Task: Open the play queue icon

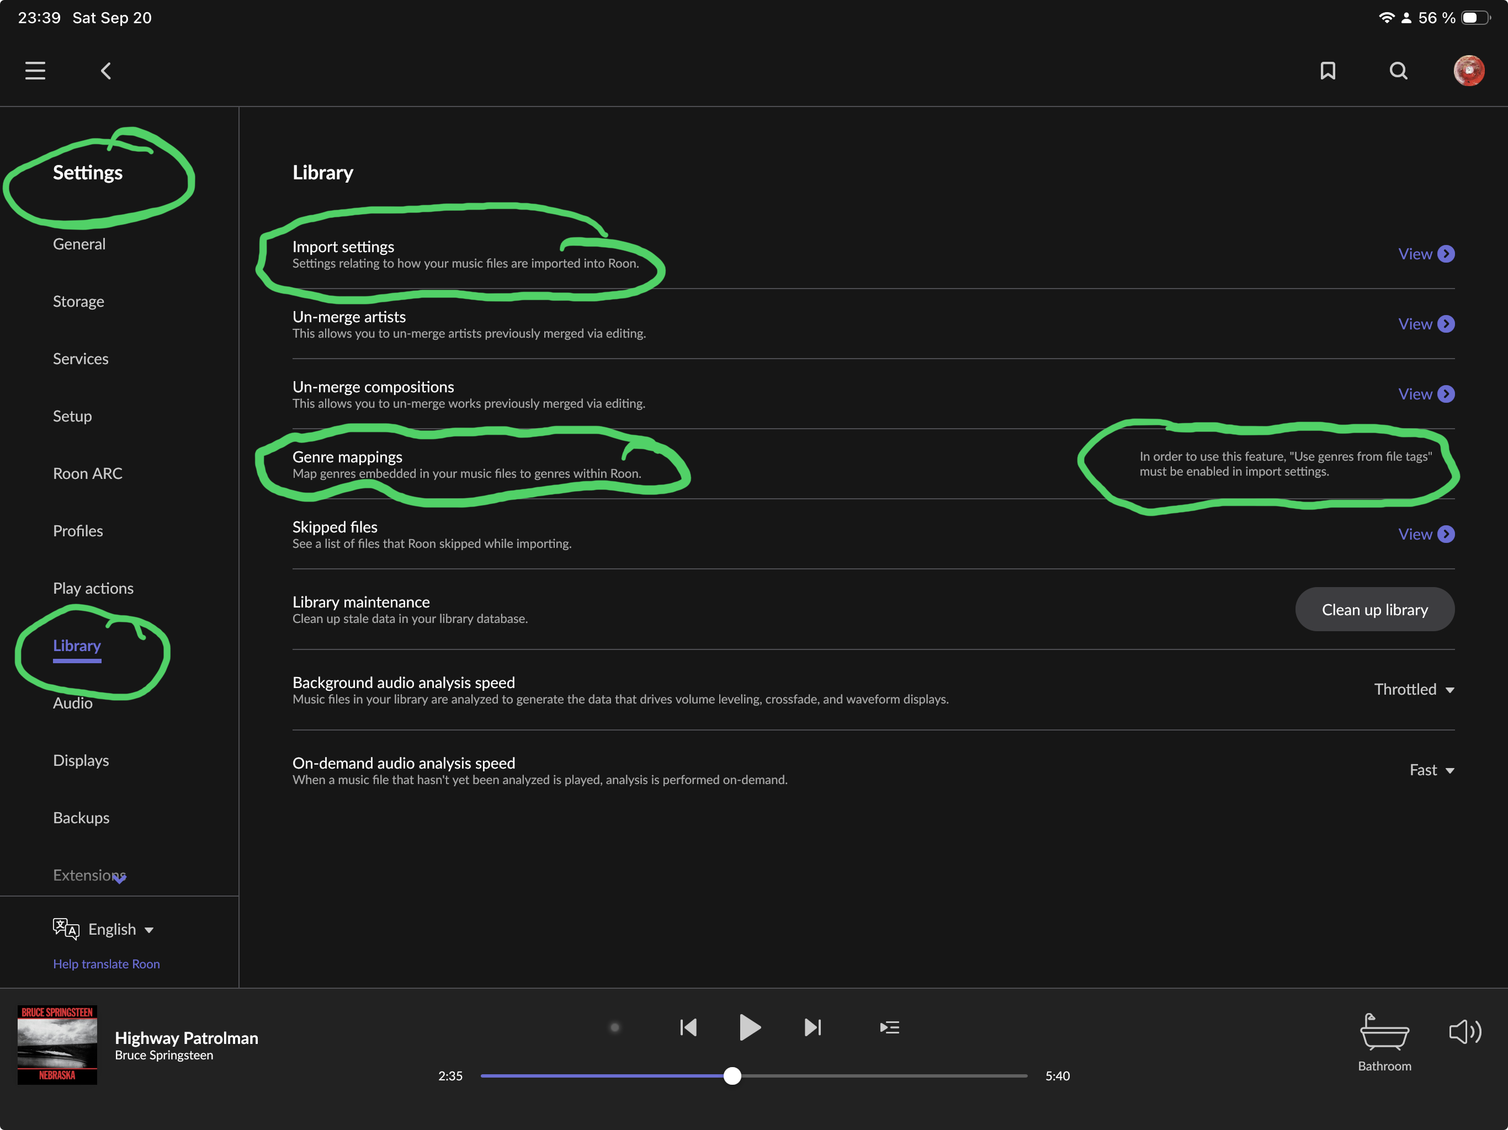Action: [x=890, y=1027]
